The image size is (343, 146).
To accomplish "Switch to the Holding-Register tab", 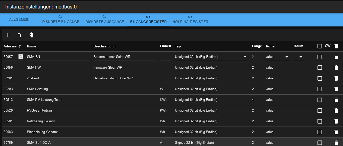I will pos(190,20).
